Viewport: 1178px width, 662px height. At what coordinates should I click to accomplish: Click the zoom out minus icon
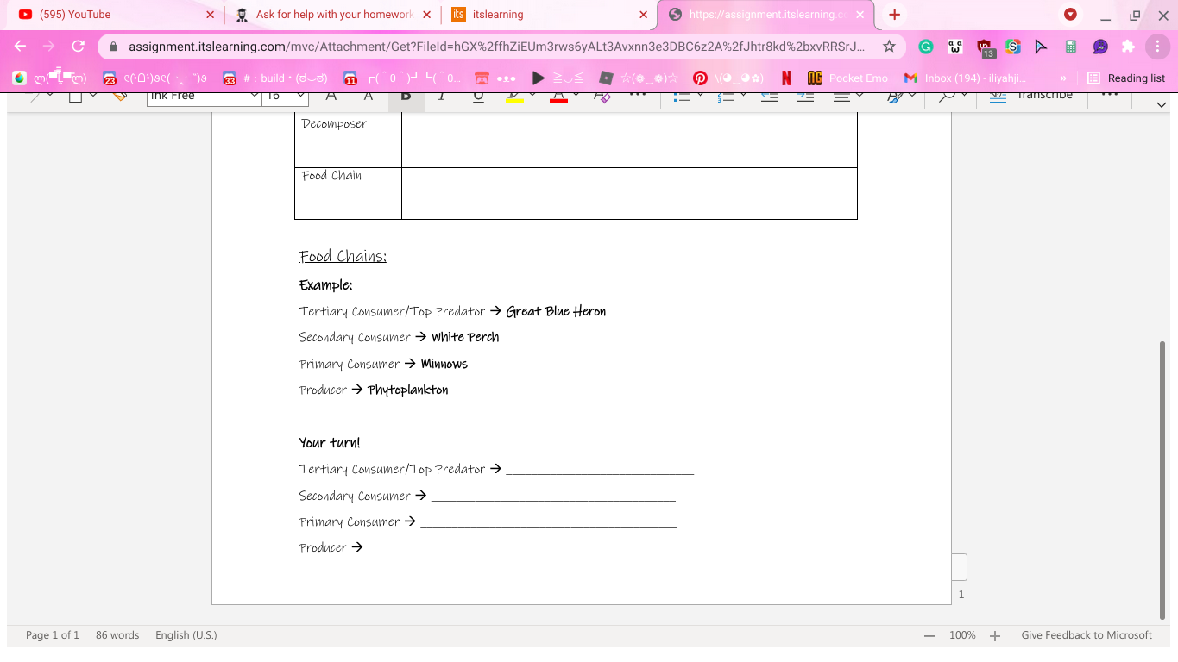pyautogui.click(x=929, y=635)
